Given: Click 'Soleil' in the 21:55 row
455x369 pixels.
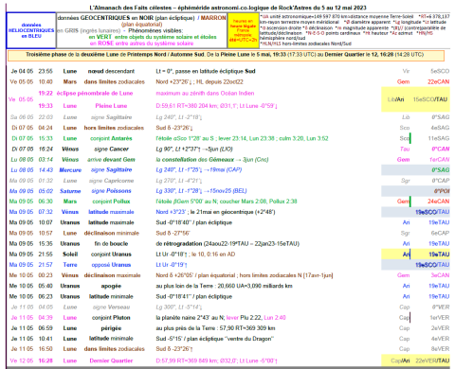Looking at the screenshot, I should click(70, 255).
